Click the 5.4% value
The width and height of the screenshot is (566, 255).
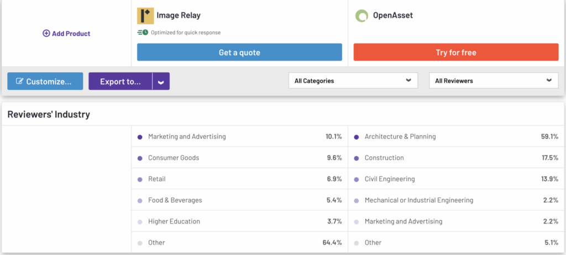pos(334,200)
